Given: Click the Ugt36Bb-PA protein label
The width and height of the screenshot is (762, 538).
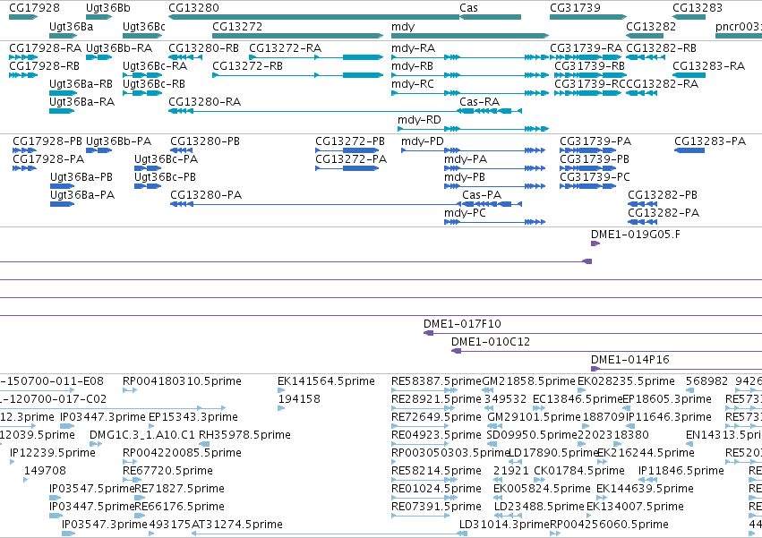Looking at the screenshot, I should [118, 141].
